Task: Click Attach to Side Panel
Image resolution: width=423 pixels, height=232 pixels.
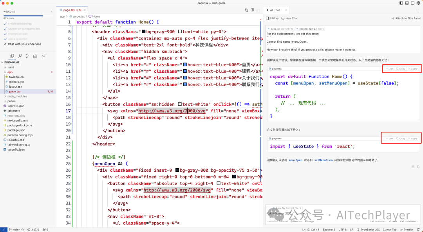Action: pyautogui.click(x=405, y=18)
